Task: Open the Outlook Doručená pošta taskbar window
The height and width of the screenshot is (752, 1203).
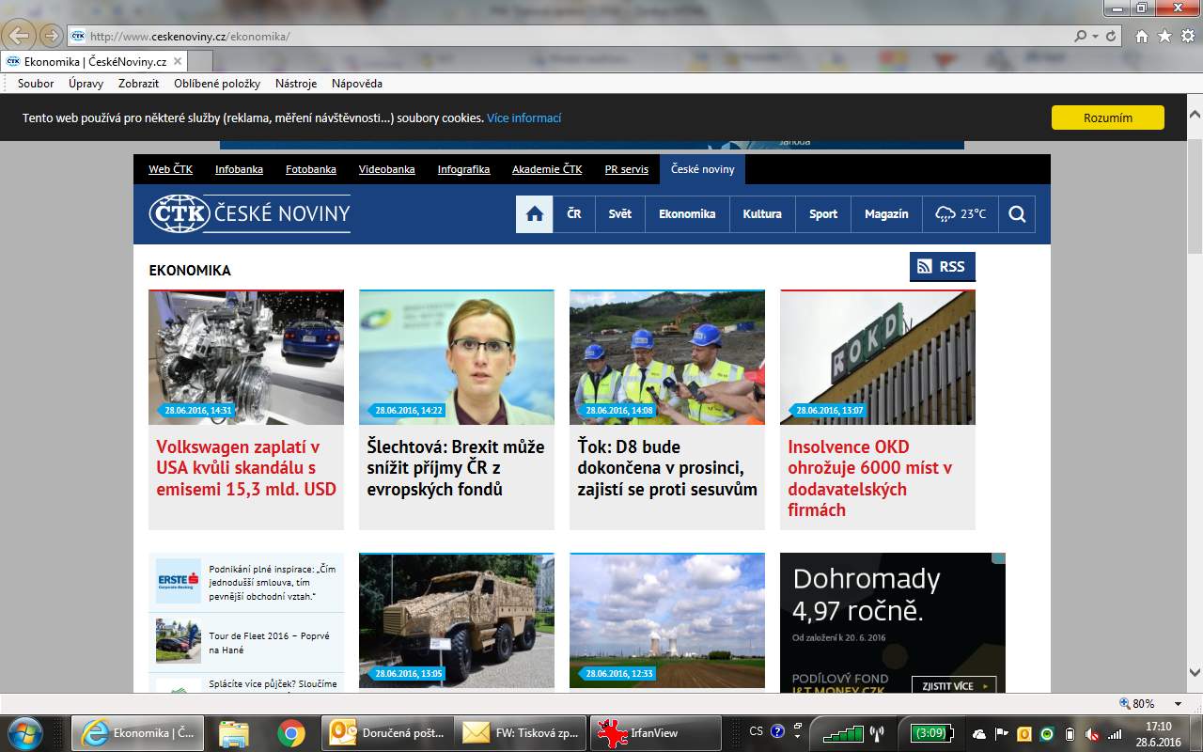Action: [387, 733]
